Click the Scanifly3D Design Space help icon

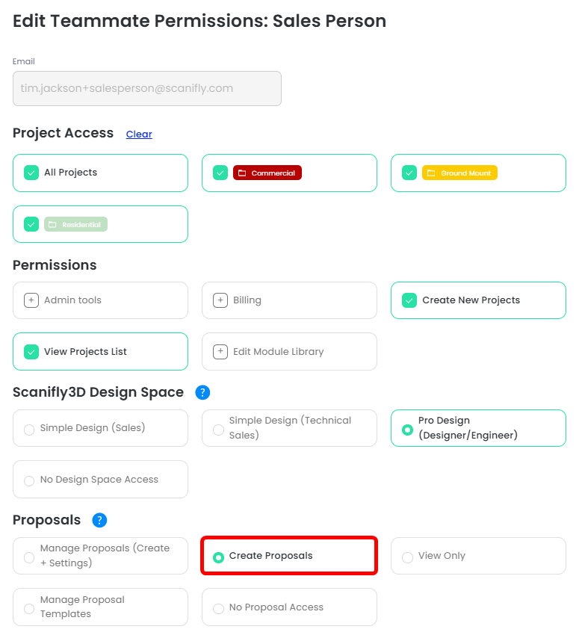(x=202, y=392)
